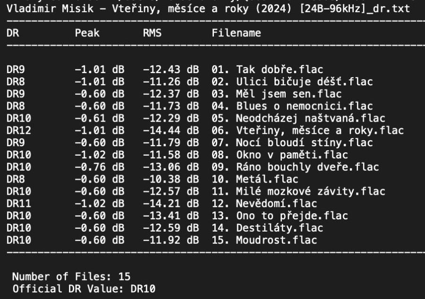Select '05. Neodcházej naštvaná.flac' text
Screen dimensions: 425x299
point(298,118)
